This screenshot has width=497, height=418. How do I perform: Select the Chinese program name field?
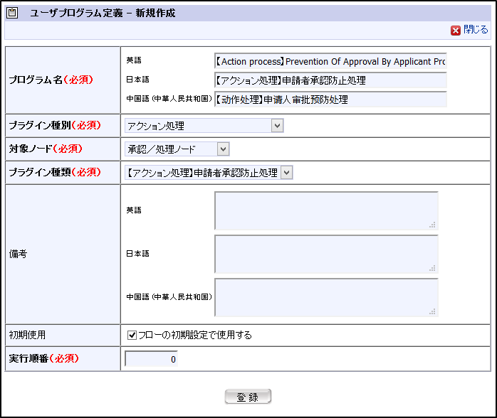[x=330, y=100]
